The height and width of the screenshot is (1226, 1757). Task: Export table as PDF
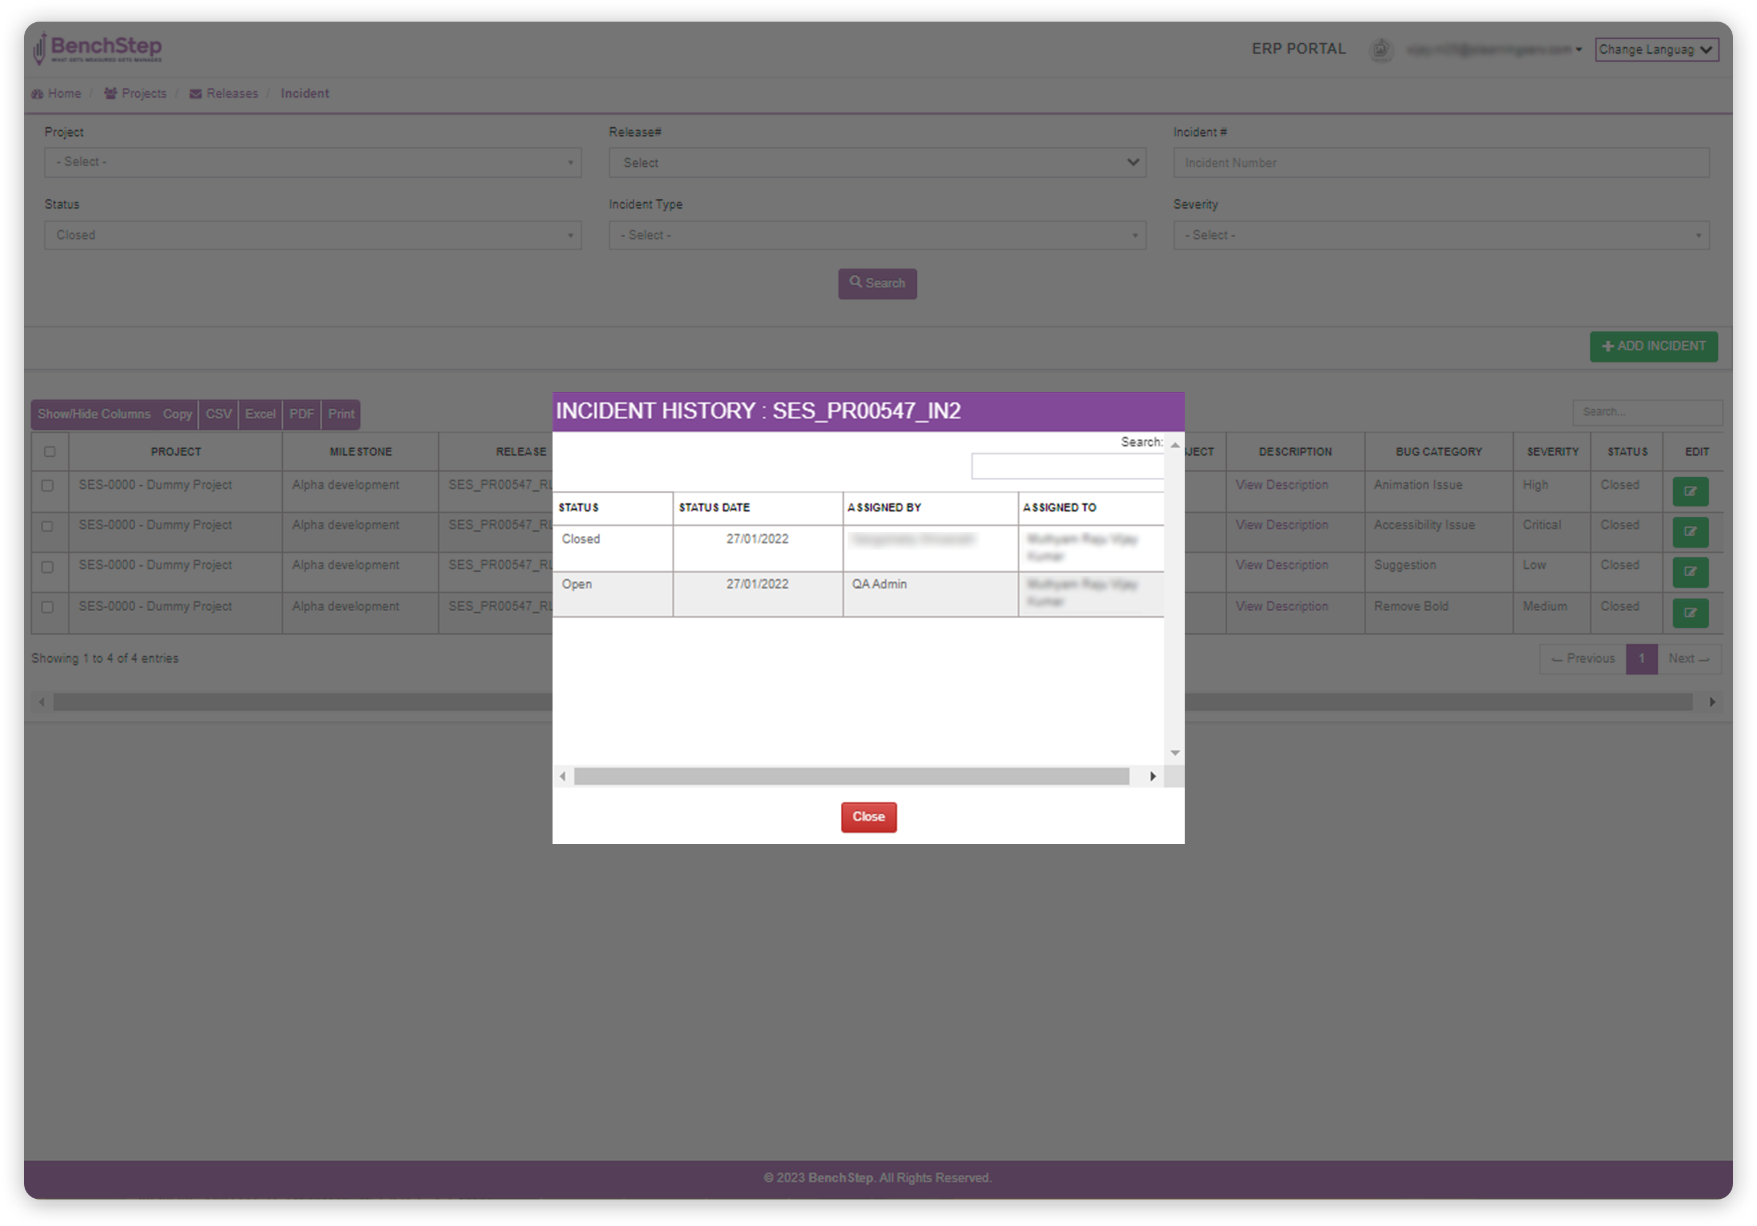pos(301,414)
